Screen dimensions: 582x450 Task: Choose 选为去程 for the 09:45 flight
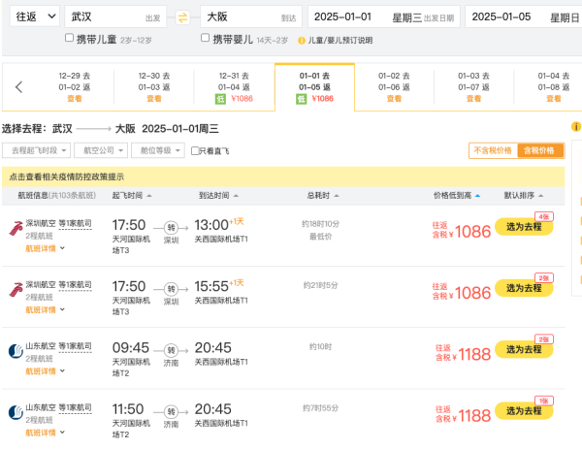(x=524, y=349)
